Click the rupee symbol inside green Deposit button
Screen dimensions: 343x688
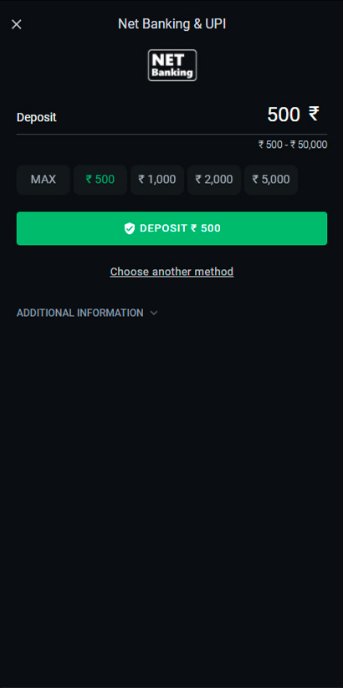pos(194,228)
